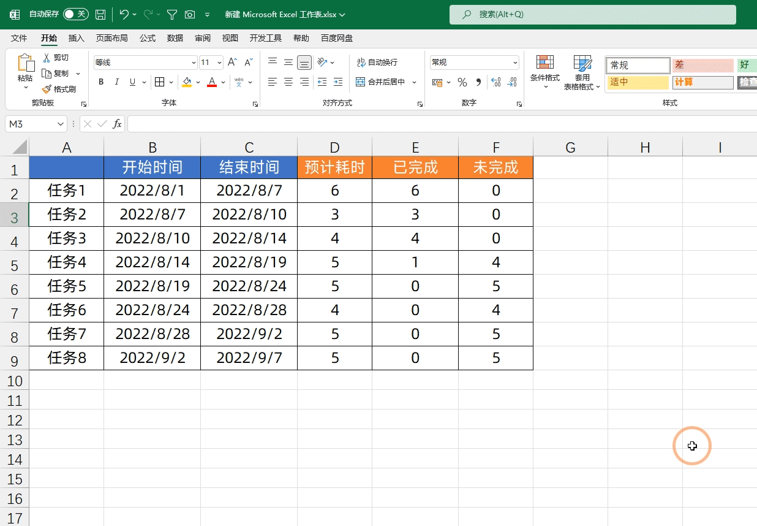The image size is (757, 526).
Task: Toggle underline formatting
Action: [x=132, y=82]
